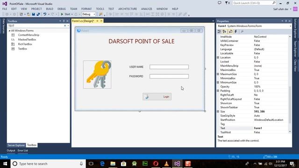Start debugging with the green Start button
This screenshot has height=168, width=299.
pyautogui.click(x=65, y=14)
